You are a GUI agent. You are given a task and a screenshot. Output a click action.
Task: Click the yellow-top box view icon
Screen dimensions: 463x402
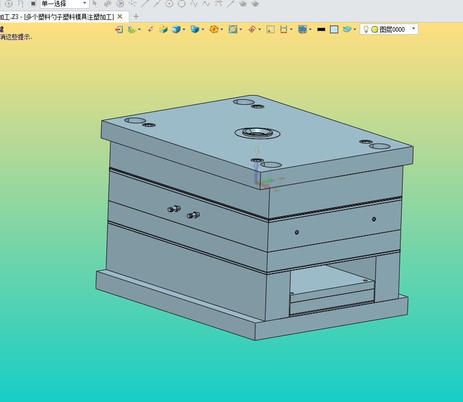point(163,30)
